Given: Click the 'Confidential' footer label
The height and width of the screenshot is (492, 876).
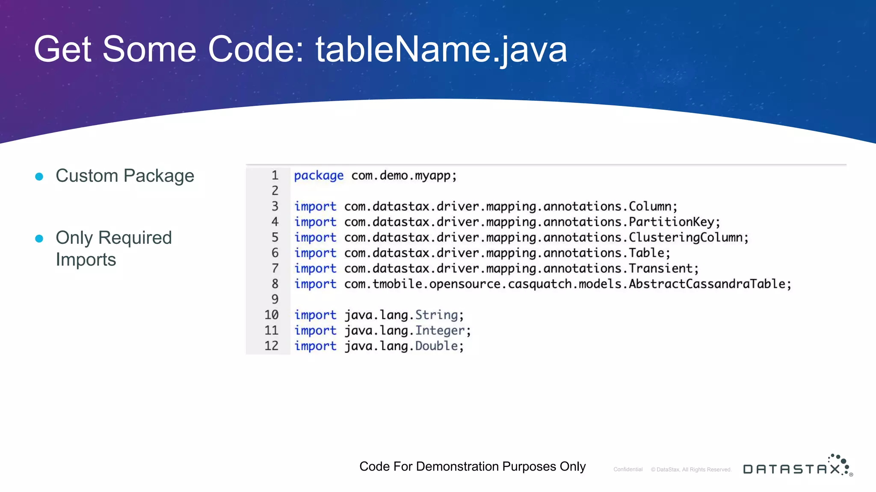Looking at the screenshot, I should 628,469.
